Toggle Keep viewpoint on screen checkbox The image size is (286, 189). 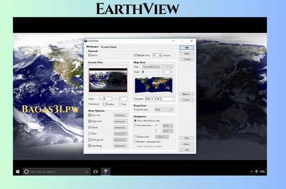[135, 146]
